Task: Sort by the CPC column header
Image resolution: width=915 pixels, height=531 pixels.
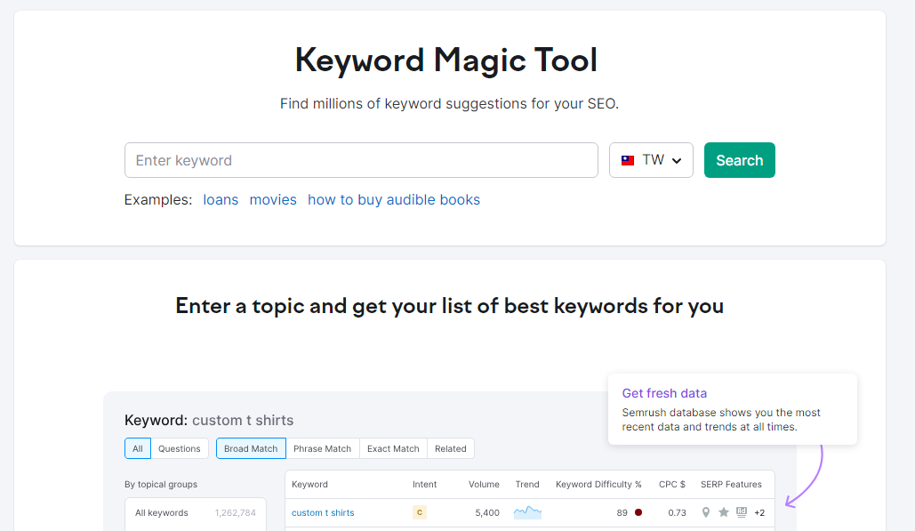Action: click(672, 484)
